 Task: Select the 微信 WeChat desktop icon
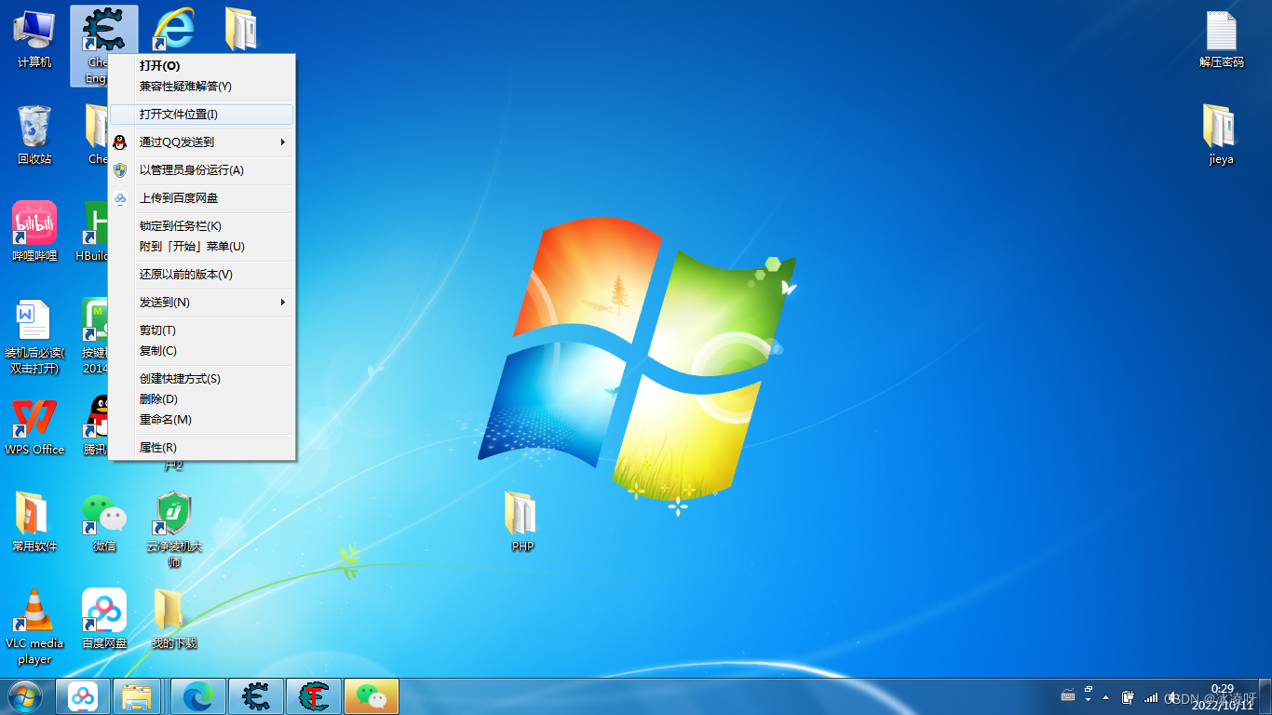pyautogui.click(x=104, y=522)
